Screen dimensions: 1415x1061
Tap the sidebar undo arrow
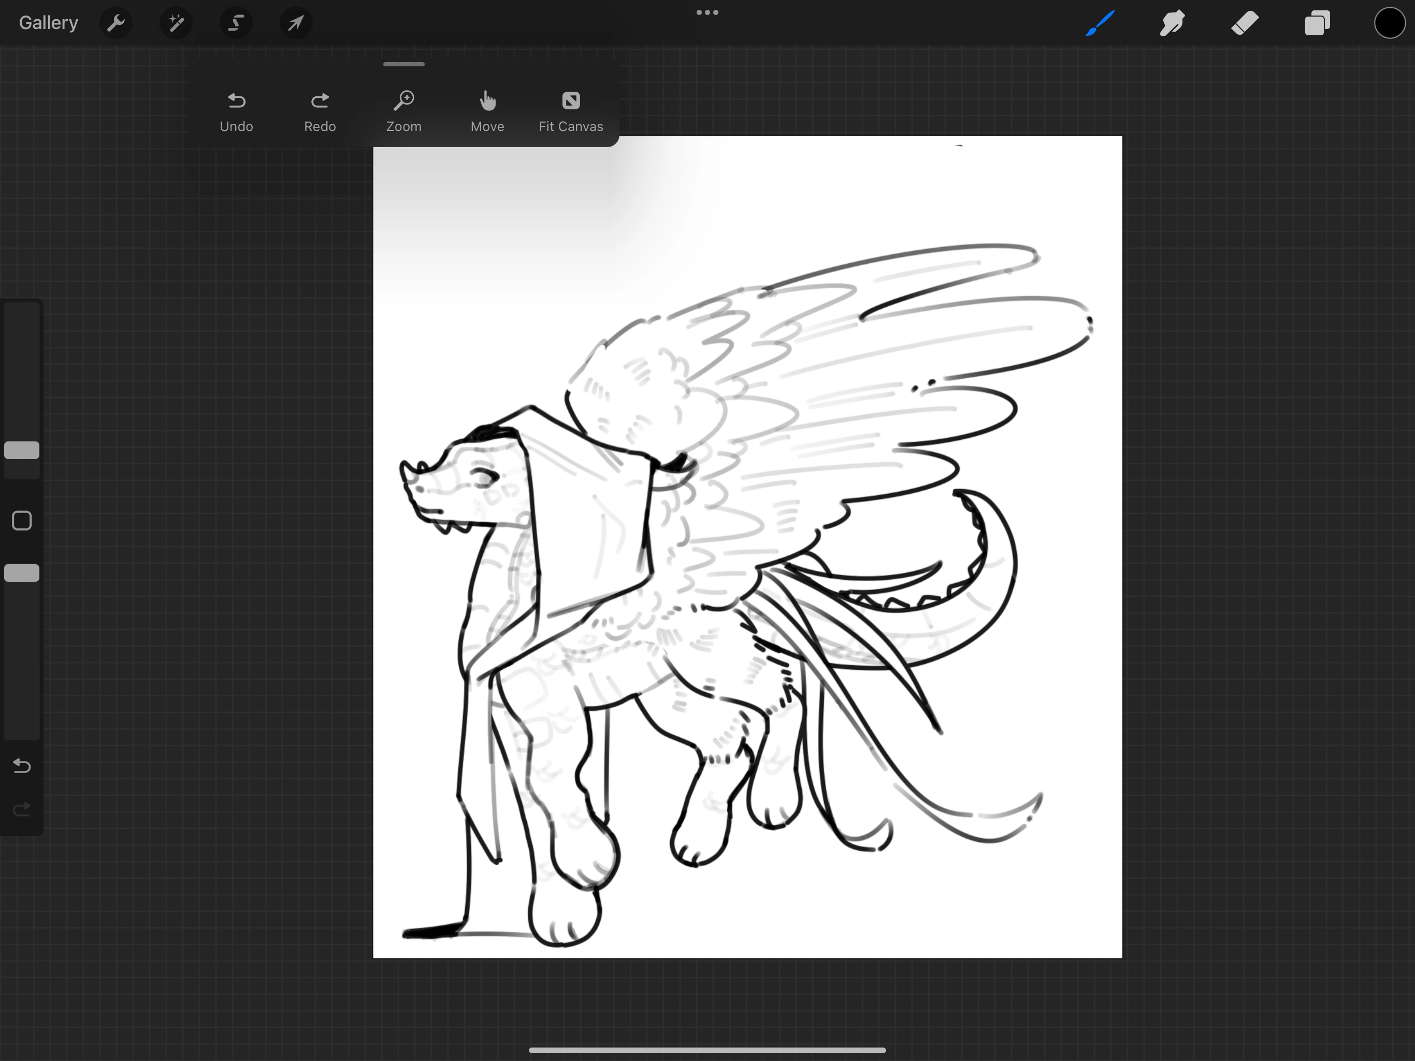click(22, 765)
